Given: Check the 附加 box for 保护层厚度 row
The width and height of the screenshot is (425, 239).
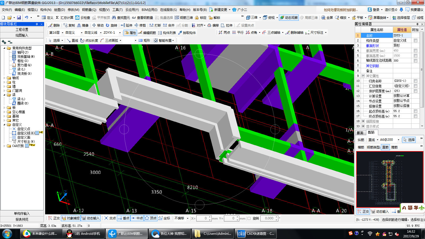Looking at the screenshot, I should point(415,91).
